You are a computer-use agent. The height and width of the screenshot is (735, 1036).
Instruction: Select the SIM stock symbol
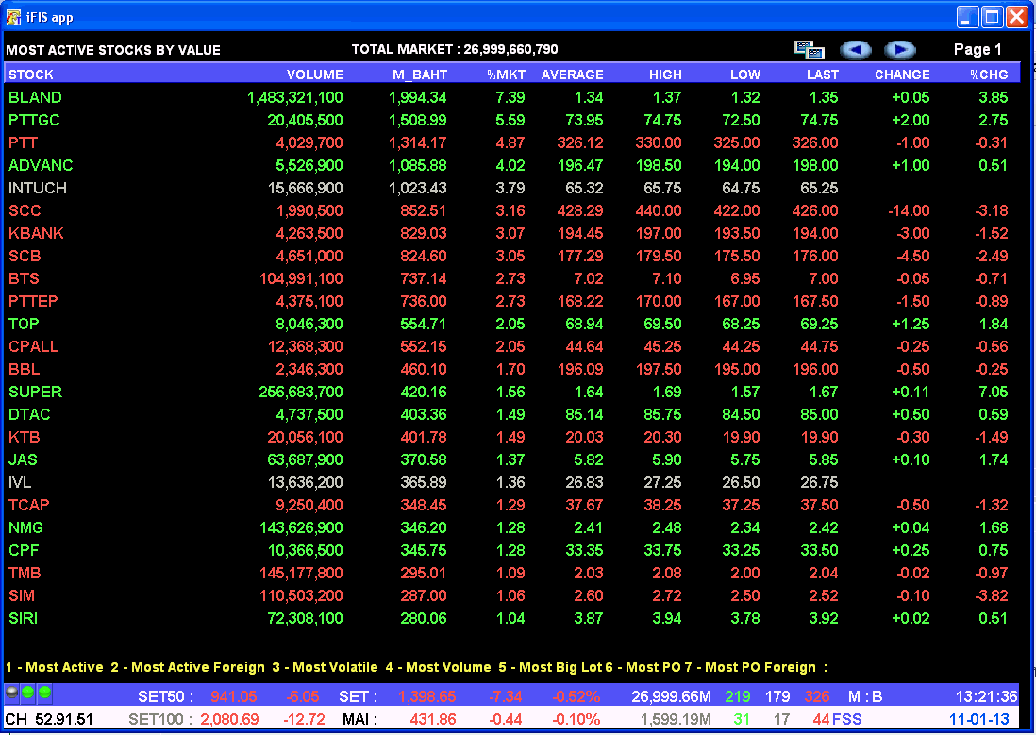click(22, 595)
